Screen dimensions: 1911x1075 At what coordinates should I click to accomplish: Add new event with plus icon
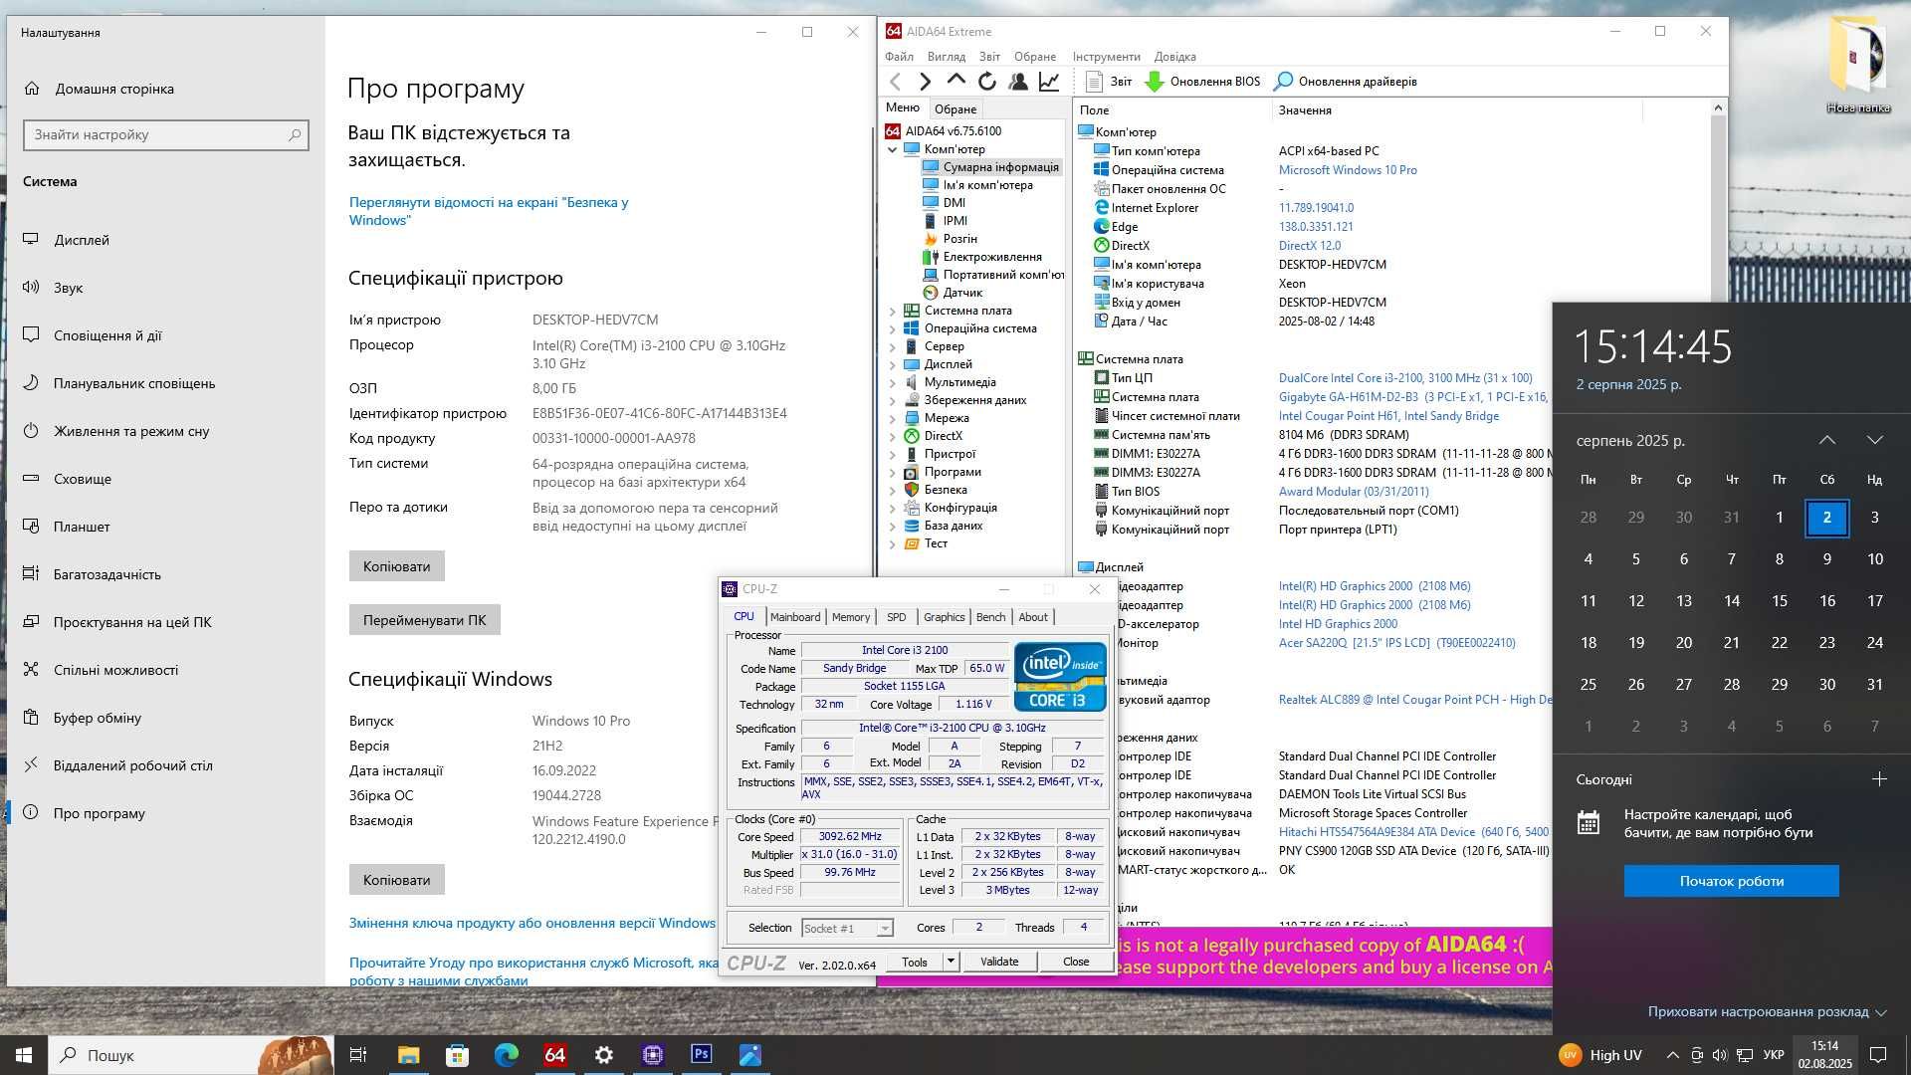coord(1879,779)
